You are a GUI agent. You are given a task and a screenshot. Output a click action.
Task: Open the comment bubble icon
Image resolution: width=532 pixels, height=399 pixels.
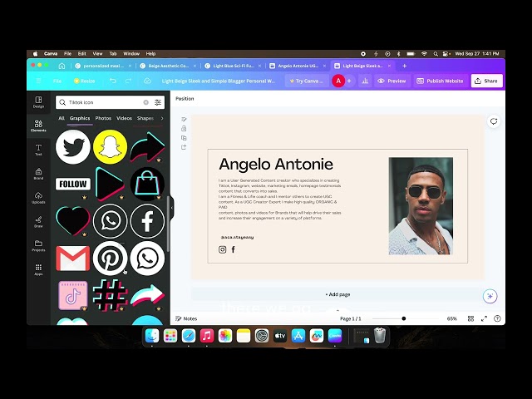(494, 121)
